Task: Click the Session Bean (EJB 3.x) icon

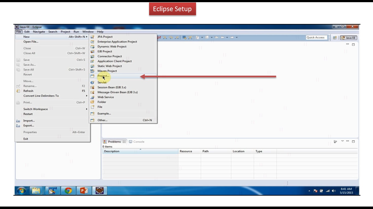Action: tap(92, 87)
